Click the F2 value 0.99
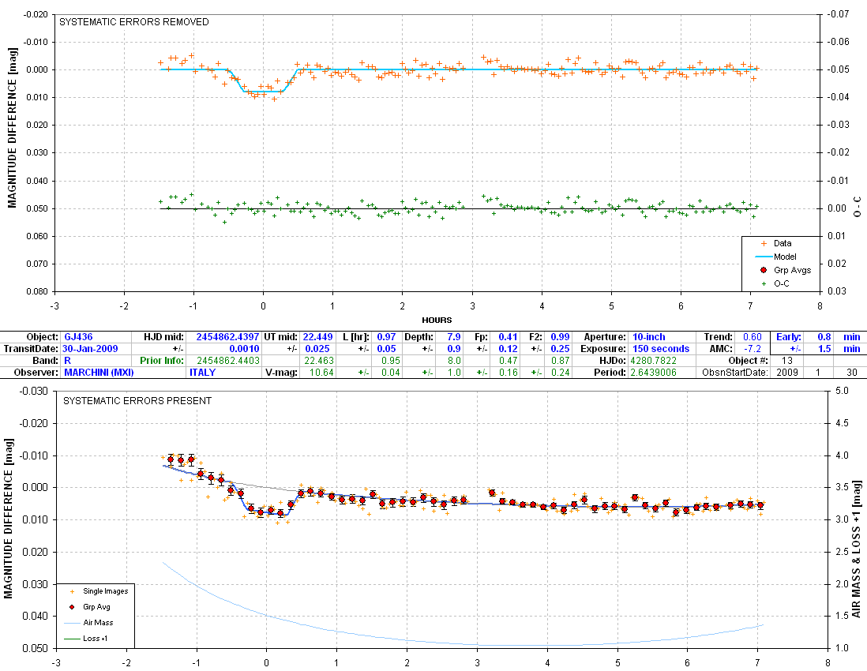The image size is (867, 671). point(560,336)
